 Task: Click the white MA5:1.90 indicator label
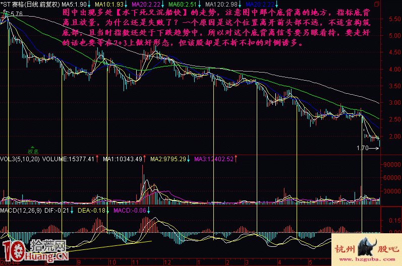(x=74, y=5)
